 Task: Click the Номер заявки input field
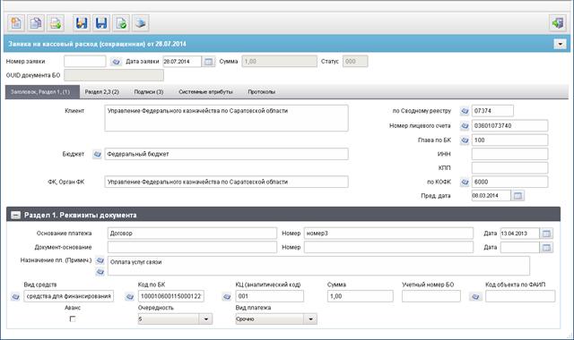(85, 62)
